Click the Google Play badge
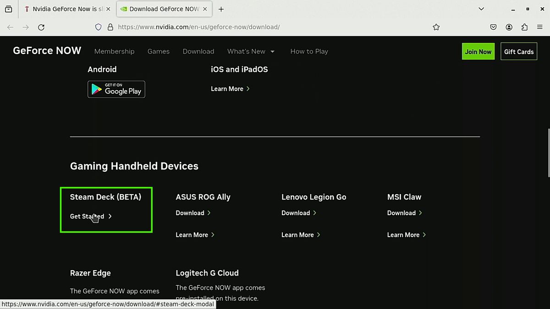Image resolution: width=550 pixels, height=309 pixels. pos(116,89)
